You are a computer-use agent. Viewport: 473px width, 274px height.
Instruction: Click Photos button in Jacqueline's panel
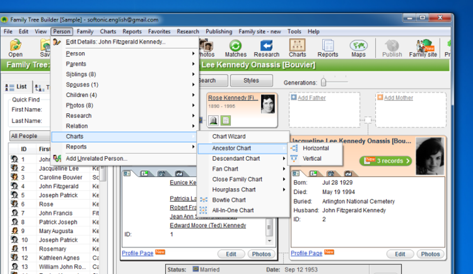coord(430,254)
